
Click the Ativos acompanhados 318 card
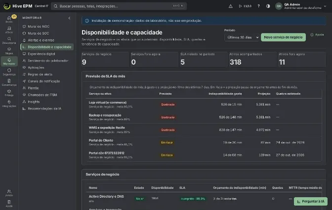[x=253, y=59]
